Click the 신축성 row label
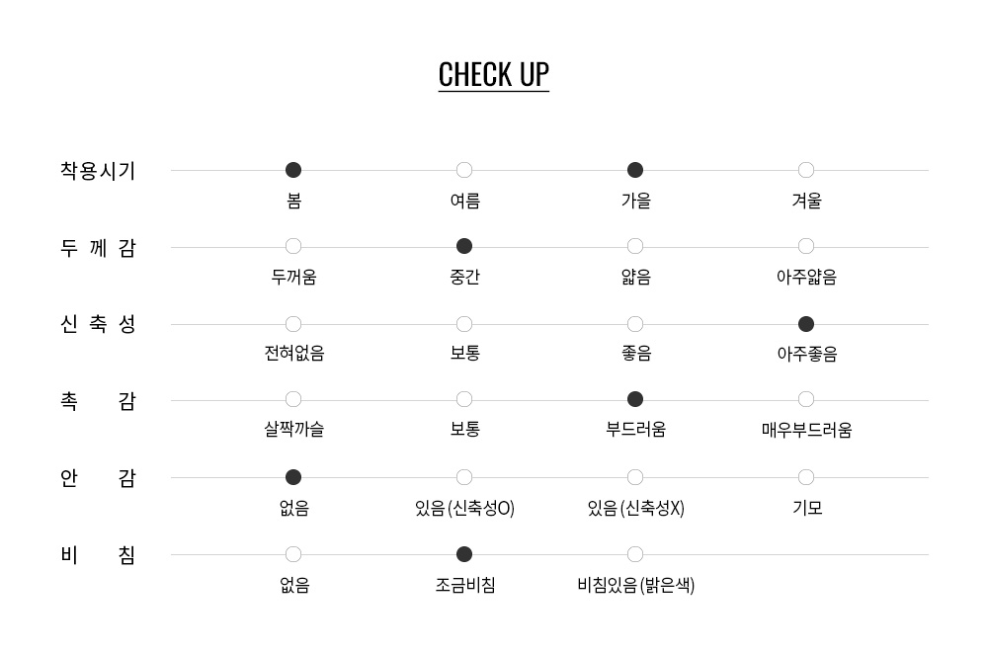 click(98, 324)
